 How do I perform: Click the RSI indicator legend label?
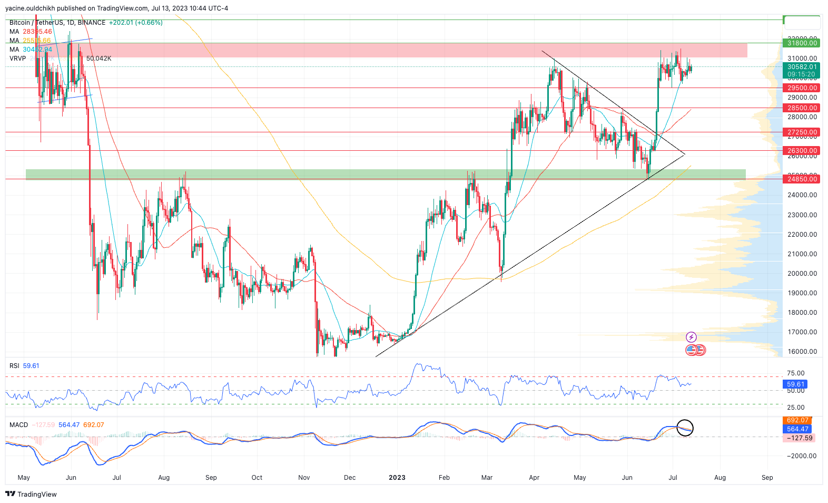[x=14, y=366]
